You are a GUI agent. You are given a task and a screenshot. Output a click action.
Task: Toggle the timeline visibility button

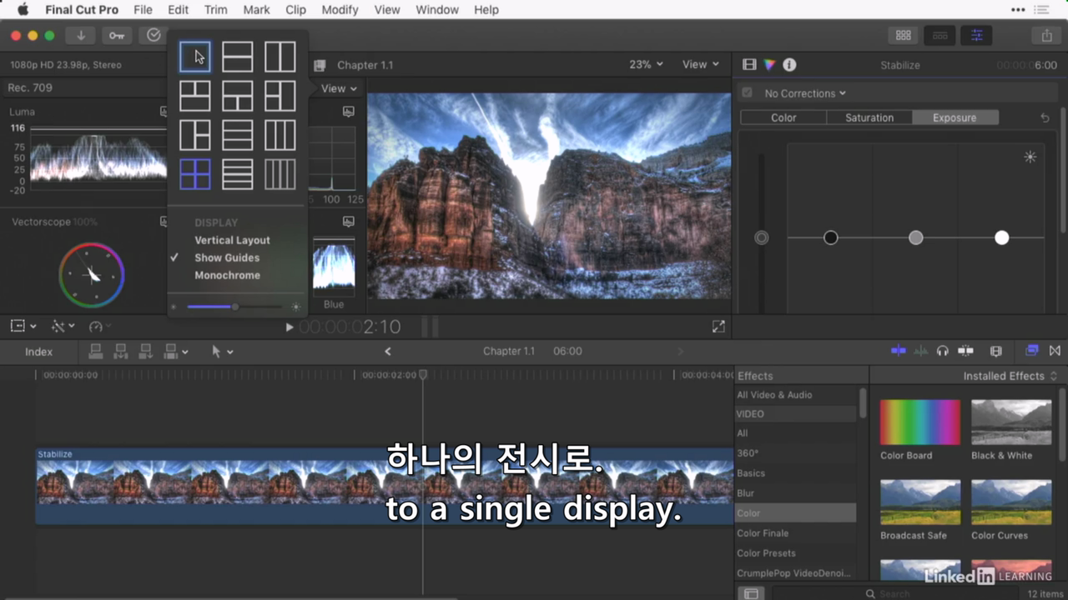940,35
